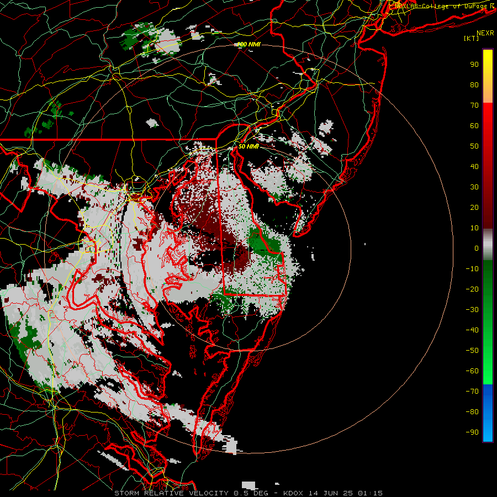Image resolution: width=497 pixels, height=497 pixels.
Task: Click the Storm Relative Velocity KDOX caption
Action: click(248, 493)
